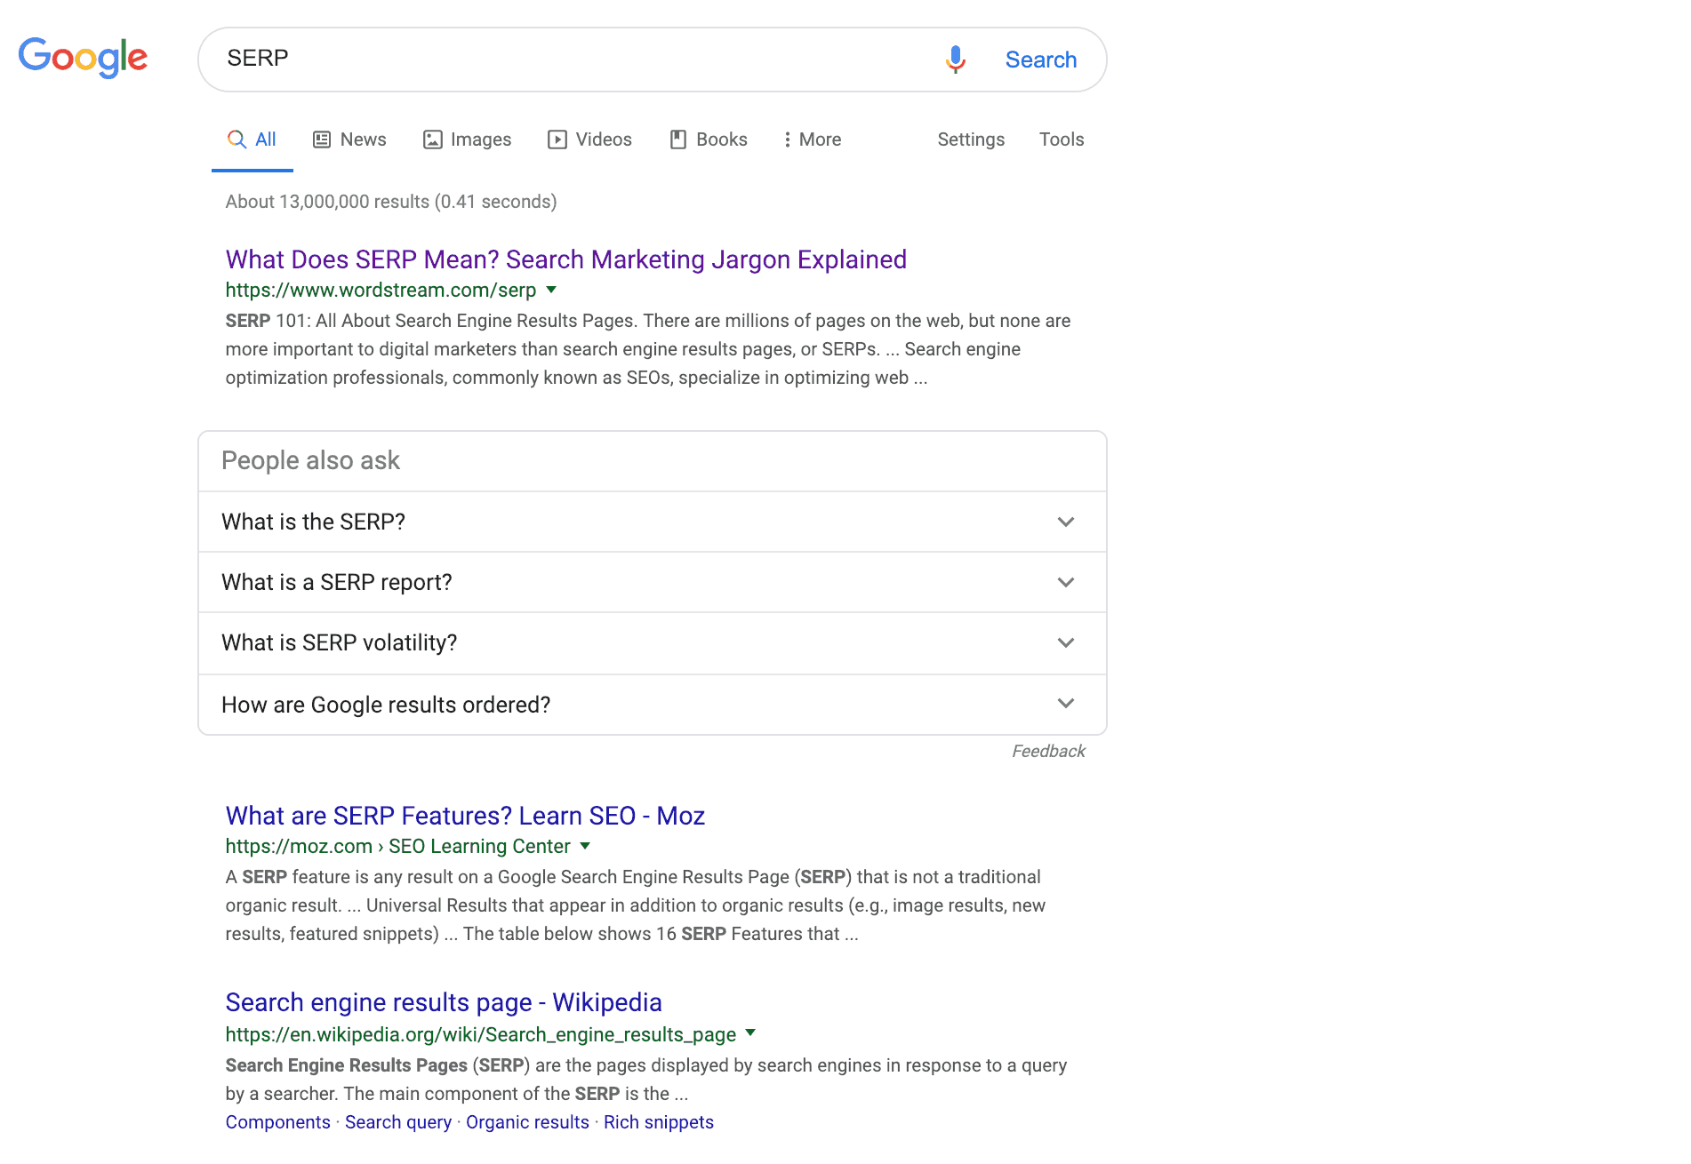
Task: Click the Images tab picture icon
Action: click(432, 140)
